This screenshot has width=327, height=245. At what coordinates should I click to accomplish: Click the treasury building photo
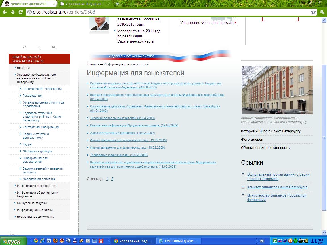pos(277,90)
